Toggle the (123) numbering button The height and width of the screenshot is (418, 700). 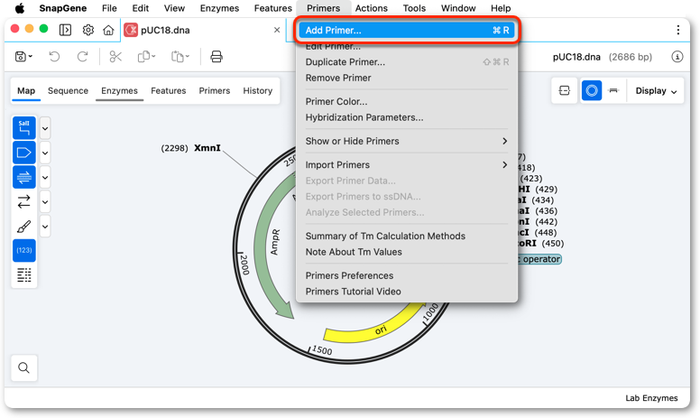pyautogui.click(x=24, y=251)
